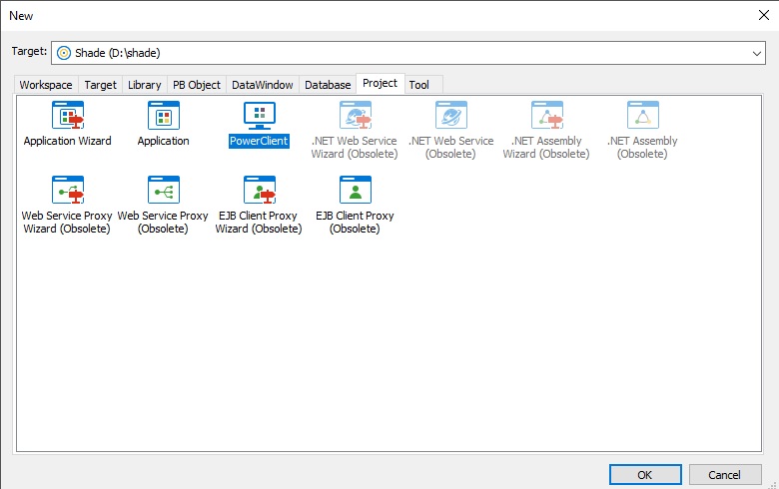Select the EJB Client Proxy (Obsolete) icon
The width and height of the screenshot is (779, 489).
356,190
